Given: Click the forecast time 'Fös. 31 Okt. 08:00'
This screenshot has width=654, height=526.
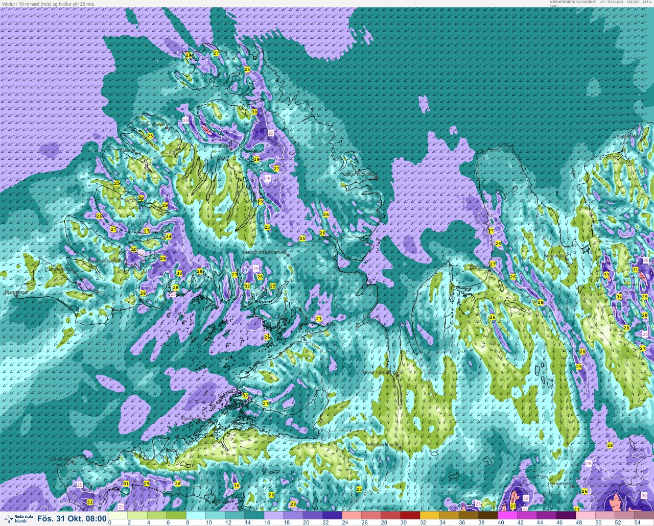Looking at the screenshot, I should [x=72, y=519].
